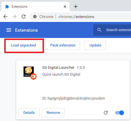Image resolution: width=131 pixels, height=121 pixels.
Task: Remove the SG Digital Launcher extension
Action: pyautogui.click(x=53, y=113)
